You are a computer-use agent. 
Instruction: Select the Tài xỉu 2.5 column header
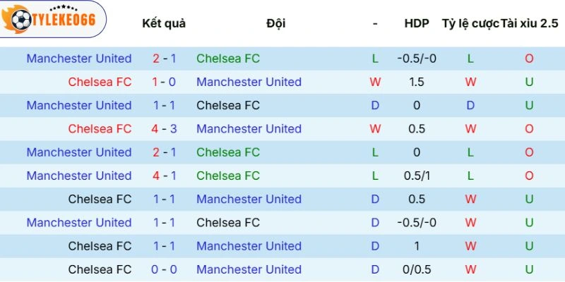(529, 23)
